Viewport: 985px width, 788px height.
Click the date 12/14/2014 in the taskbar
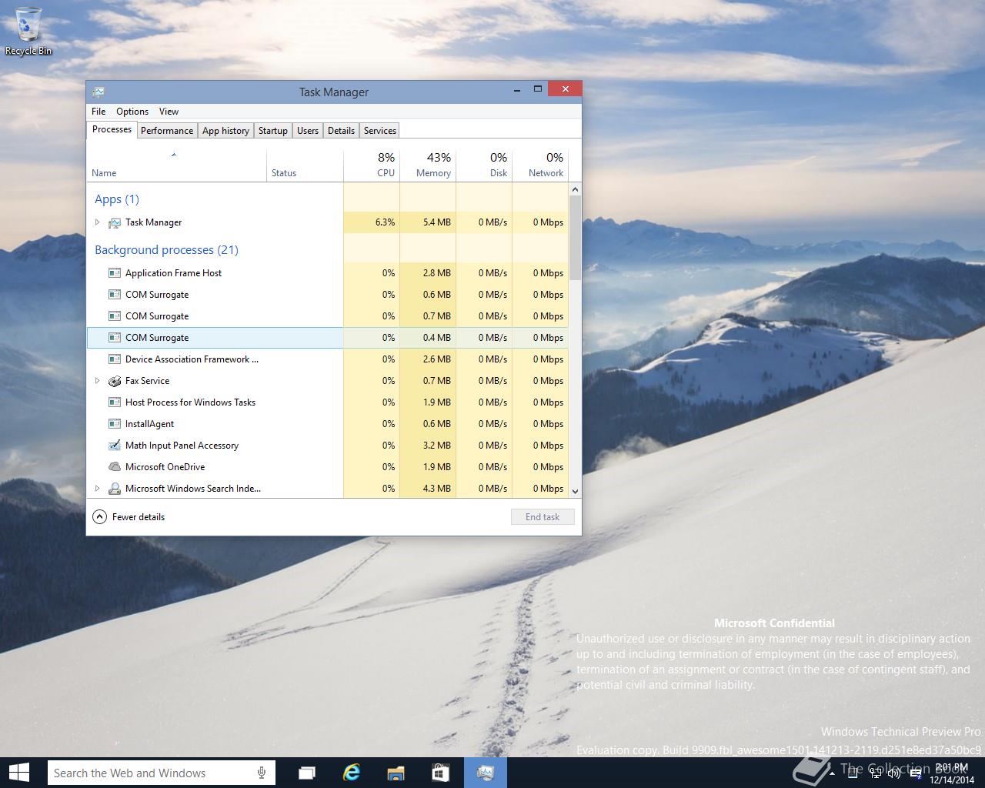click(952, 780)
